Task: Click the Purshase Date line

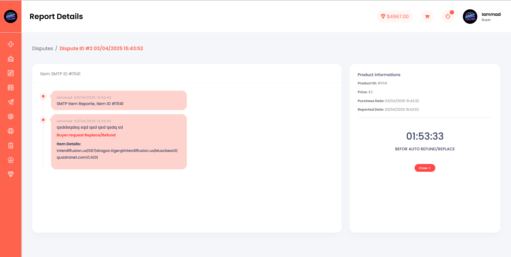Action: coord(388,101)
